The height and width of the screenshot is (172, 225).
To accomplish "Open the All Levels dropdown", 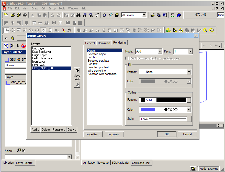I will pos(144,15).
